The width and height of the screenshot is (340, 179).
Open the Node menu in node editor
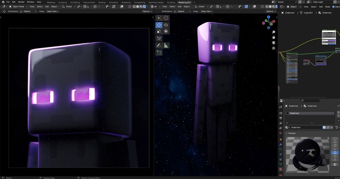coord(327,7)
